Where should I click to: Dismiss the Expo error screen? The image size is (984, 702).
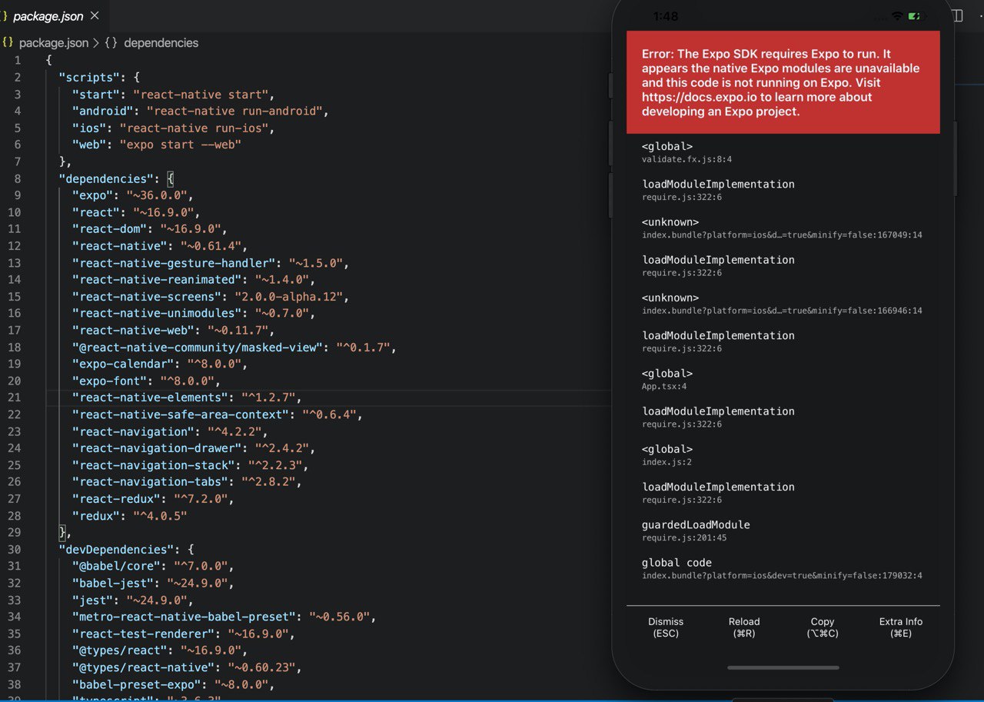[x=666, y=627]
